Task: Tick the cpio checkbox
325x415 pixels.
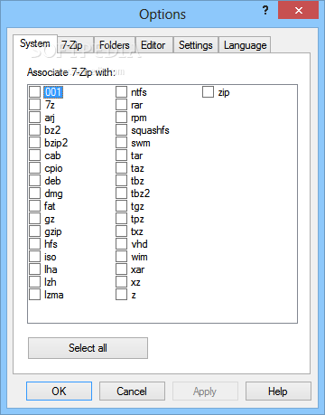Action: pos(34,168)
